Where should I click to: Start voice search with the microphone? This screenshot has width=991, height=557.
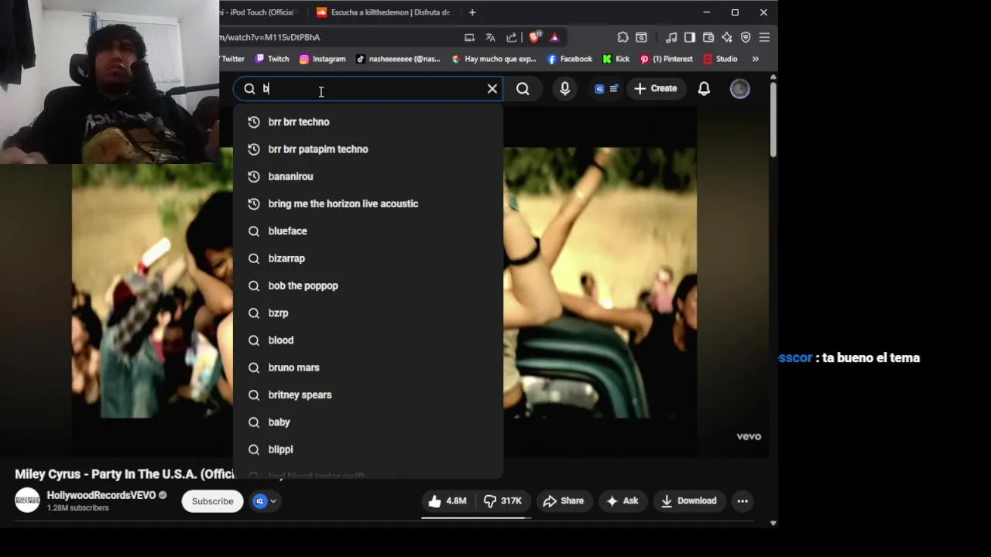point(565,89)
